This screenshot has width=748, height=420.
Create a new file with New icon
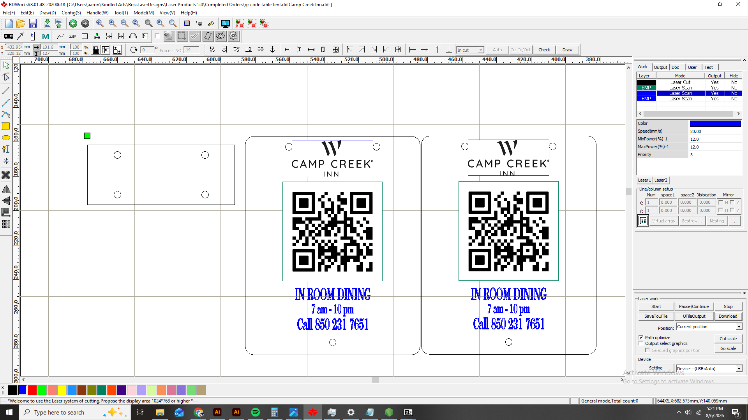(x=9, y=24)
